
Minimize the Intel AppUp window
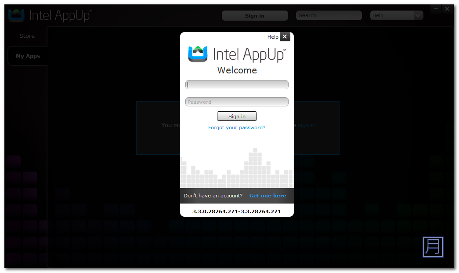tap(436, 9)
